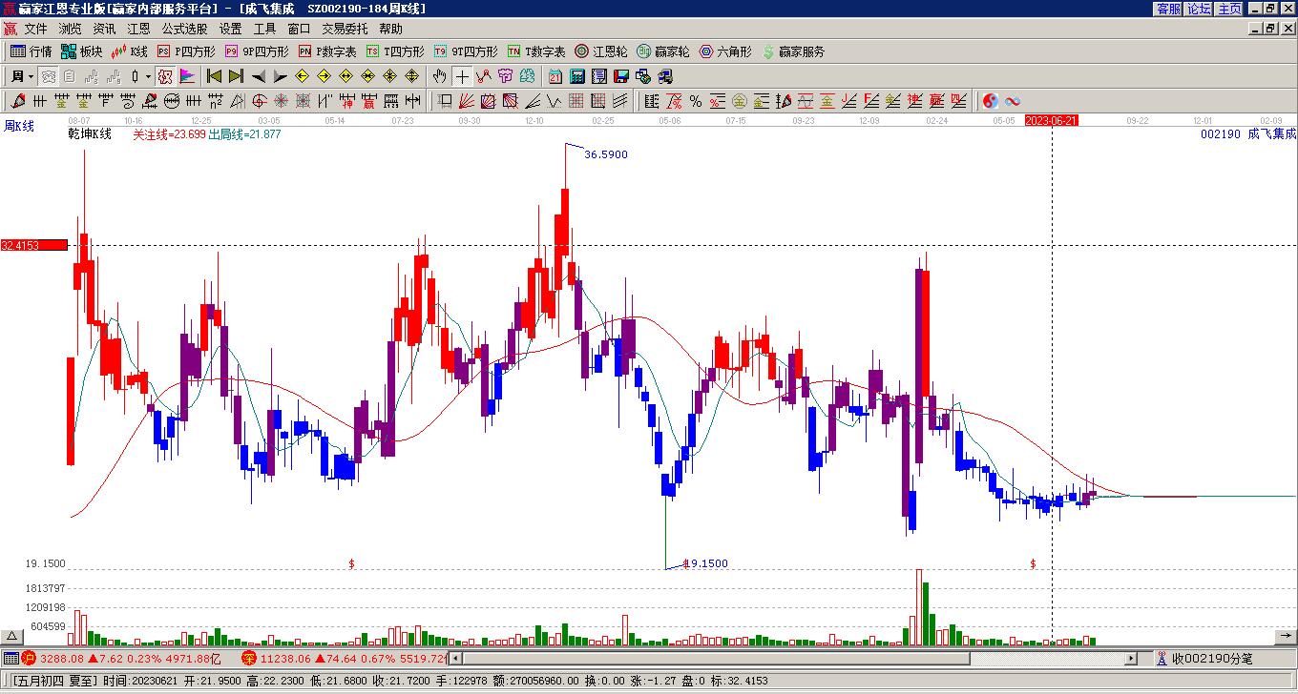Open the 赢家轮 wheel tool
This screenshot has width=1298, height=694.
(663, 51)
